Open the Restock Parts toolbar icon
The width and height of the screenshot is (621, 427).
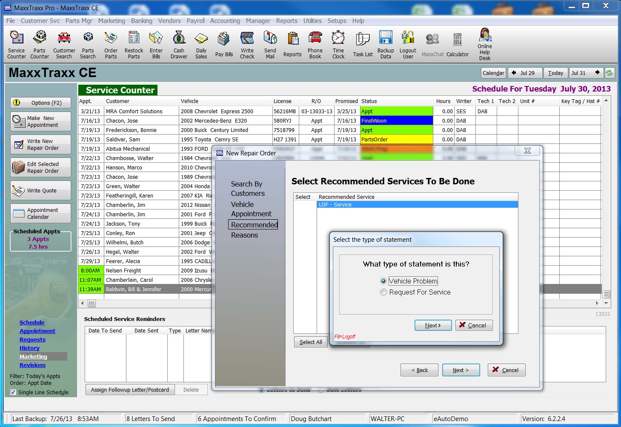(x=134, y=45)
